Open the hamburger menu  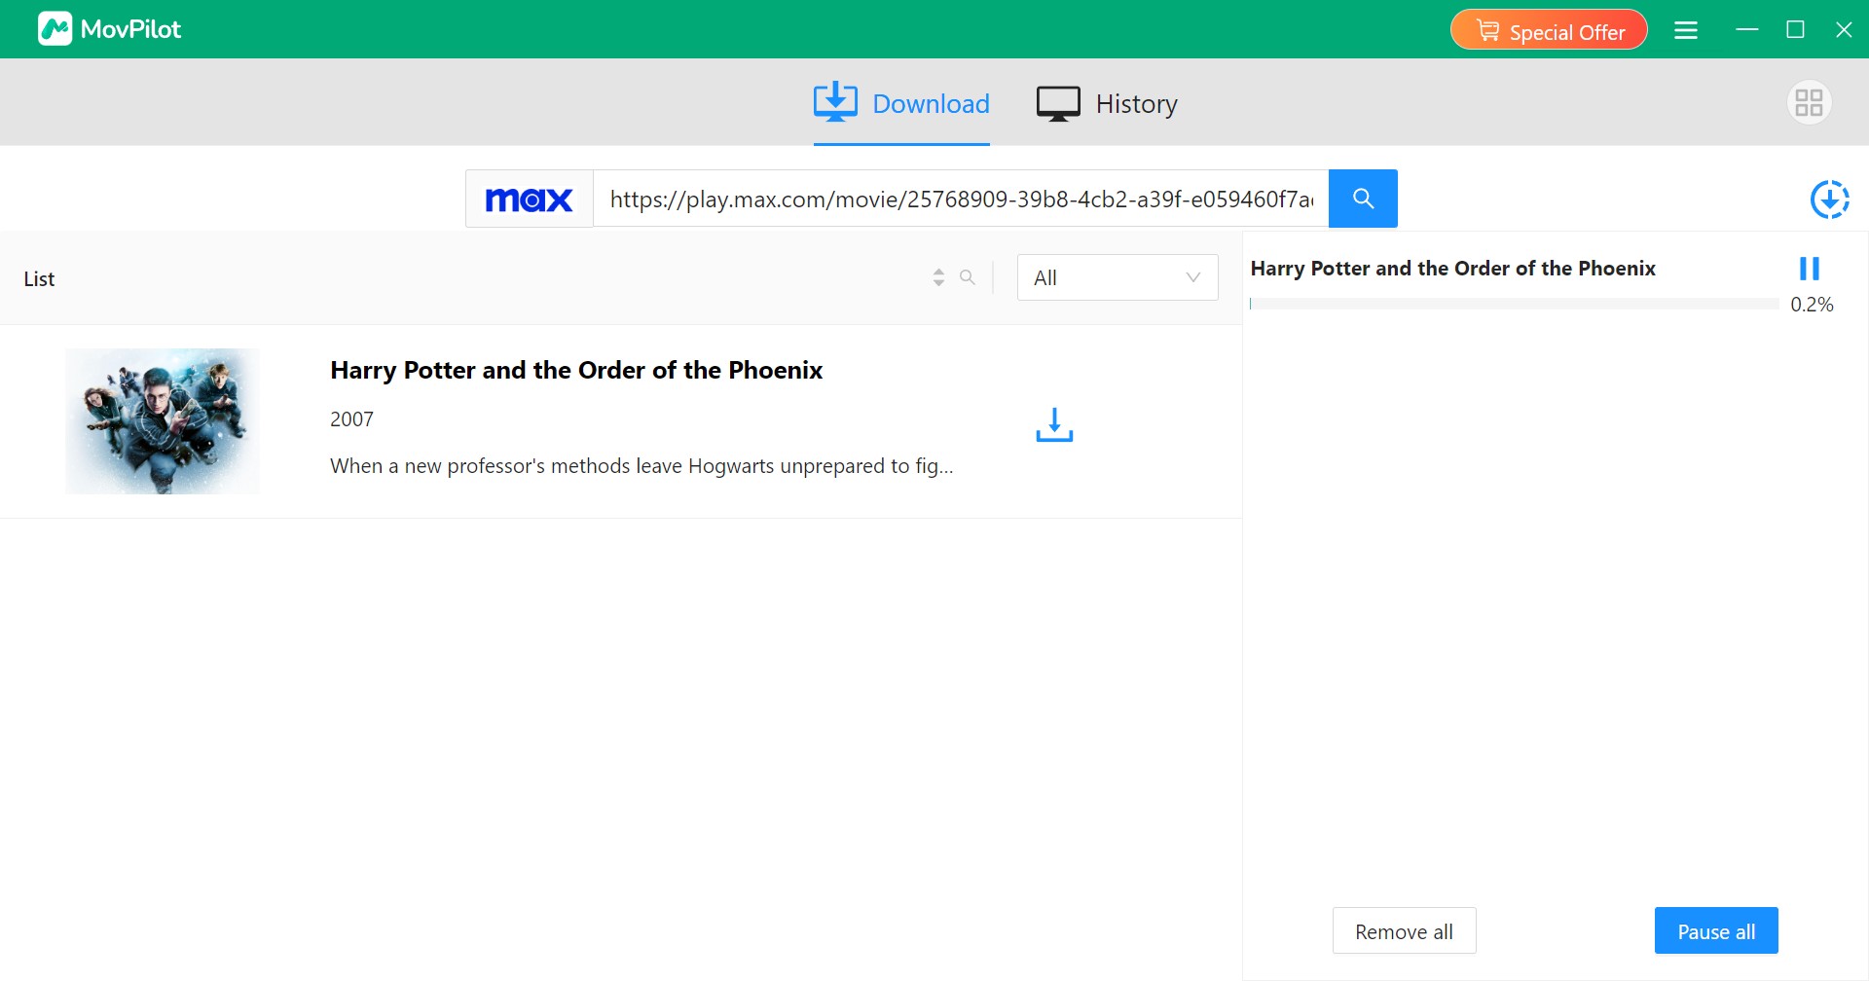[x=1686, y=30]
